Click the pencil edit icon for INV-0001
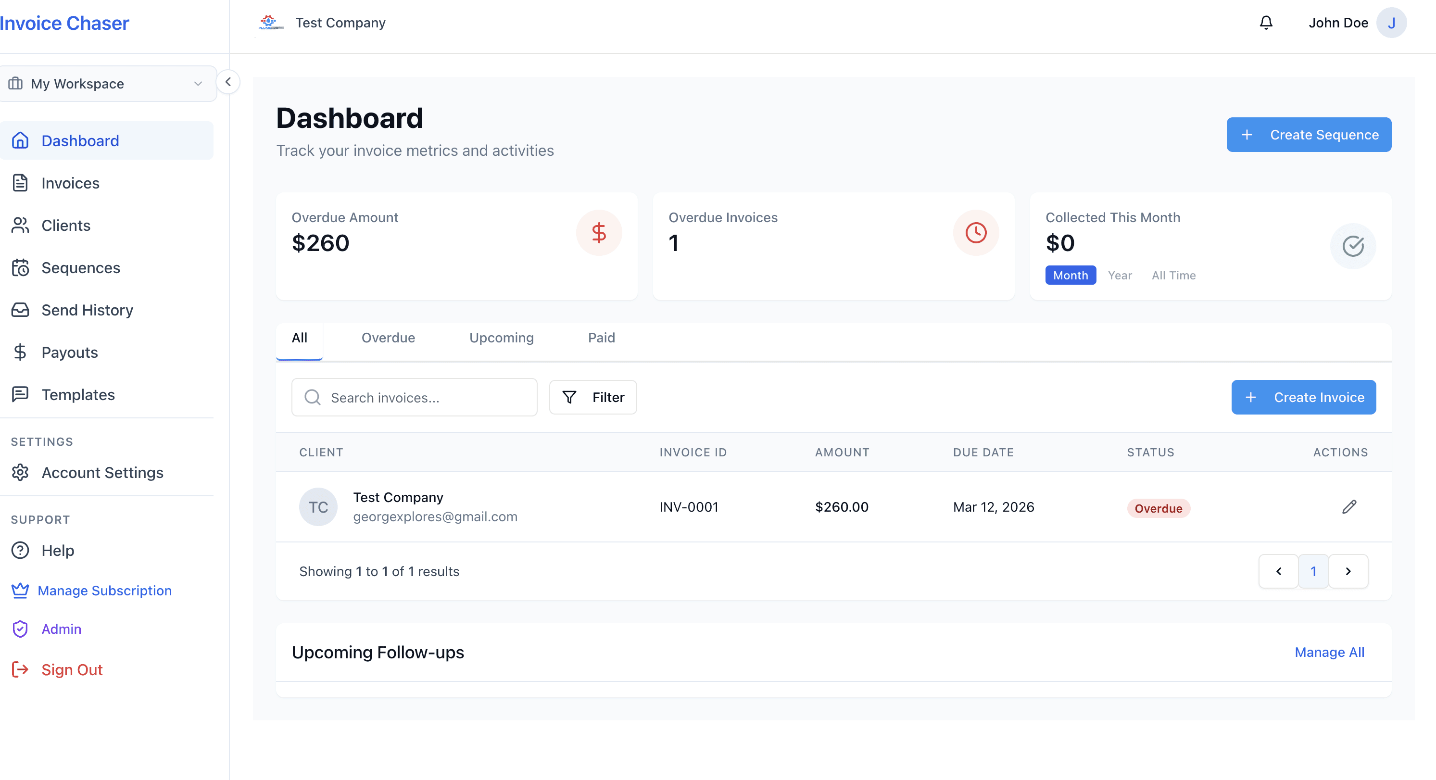Image resolution: width=1436 pixels, height=780 pixels. [x=1349, y=507]
